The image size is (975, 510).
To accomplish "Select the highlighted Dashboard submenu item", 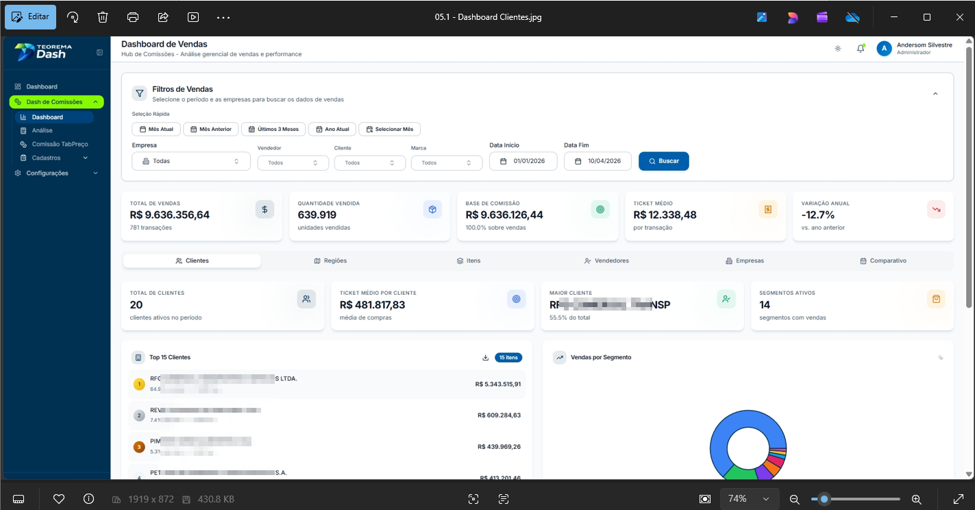I will click(x=53, y=117).
